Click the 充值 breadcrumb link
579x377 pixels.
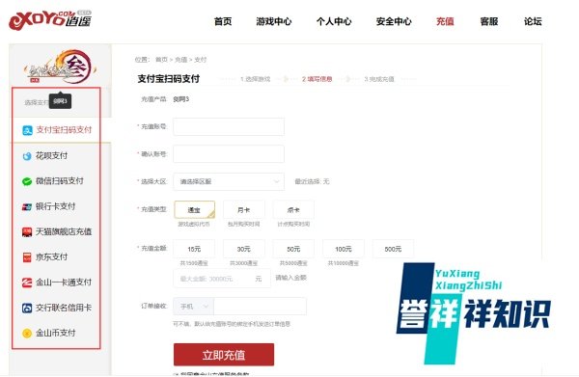point(181,60)
